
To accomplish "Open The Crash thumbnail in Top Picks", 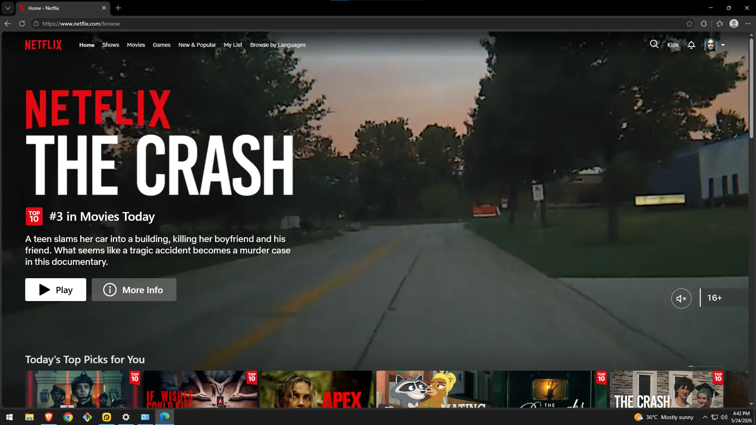I will [667, 389].
